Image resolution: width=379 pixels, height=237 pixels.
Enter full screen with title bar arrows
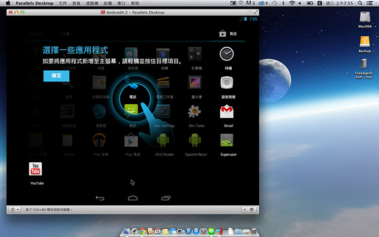point(255,12)
